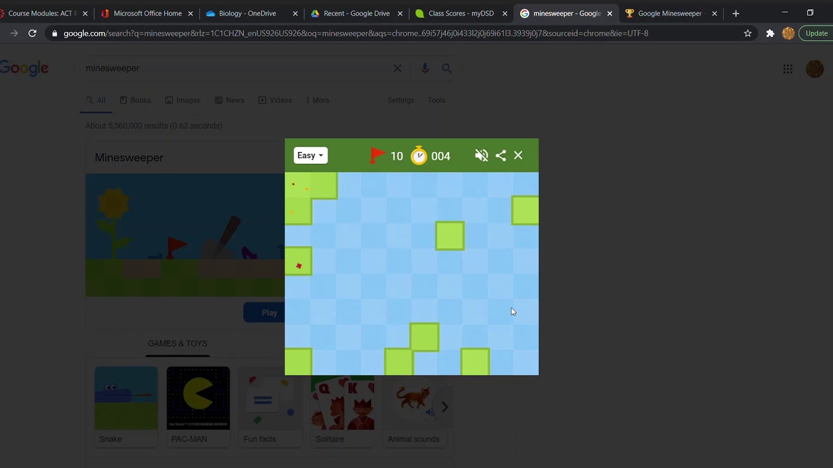The height and width of the screenshot is (468, 833).
Task: Show next games carousel items
Action: pyautogui.click(x=444, y=407)
